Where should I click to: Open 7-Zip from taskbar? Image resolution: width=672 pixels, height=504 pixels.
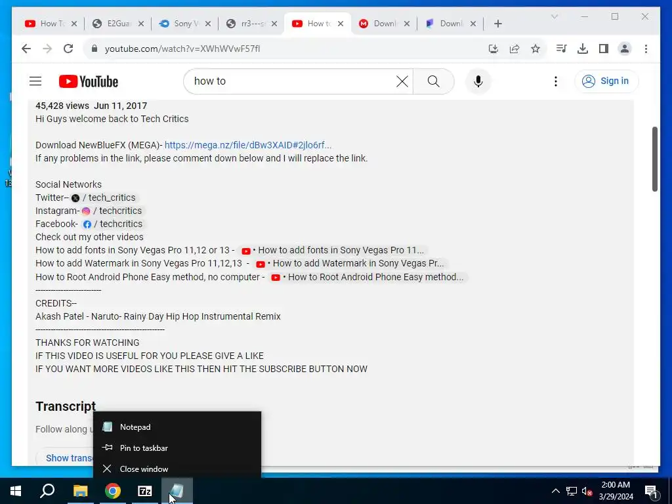145,491
